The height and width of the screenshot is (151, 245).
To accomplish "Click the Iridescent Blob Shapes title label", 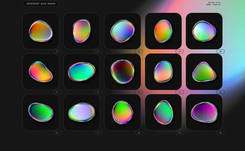I will tap(41, 4).
